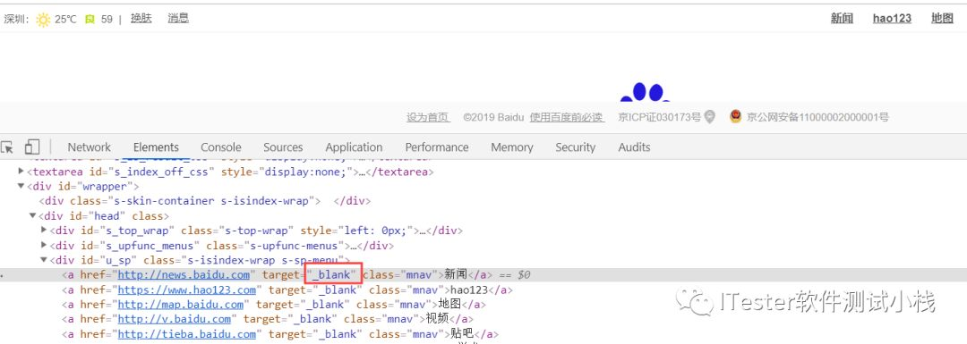Screen dimensions: 967x344
Task: Open the Security tab
Action: pos(576,147)
